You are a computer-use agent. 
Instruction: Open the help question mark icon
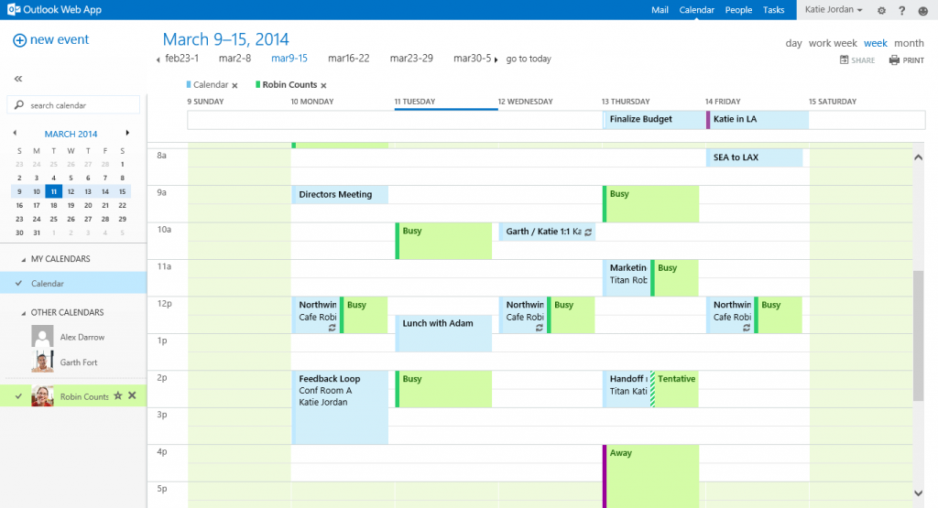click(901, 10)
